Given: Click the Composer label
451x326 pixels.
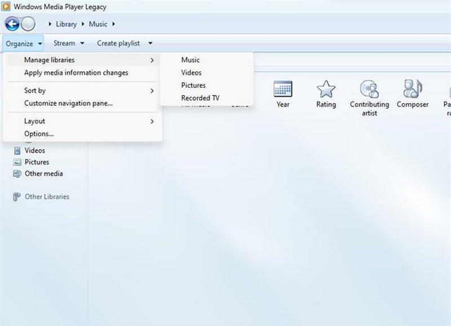Looking at the screenshot, I should 413,104.
